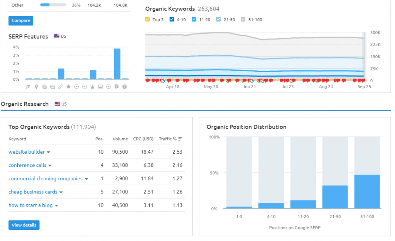Viewport: 395px width, 241px height.
Task: Click the US flag beside Organic Research
Action: 57,104
